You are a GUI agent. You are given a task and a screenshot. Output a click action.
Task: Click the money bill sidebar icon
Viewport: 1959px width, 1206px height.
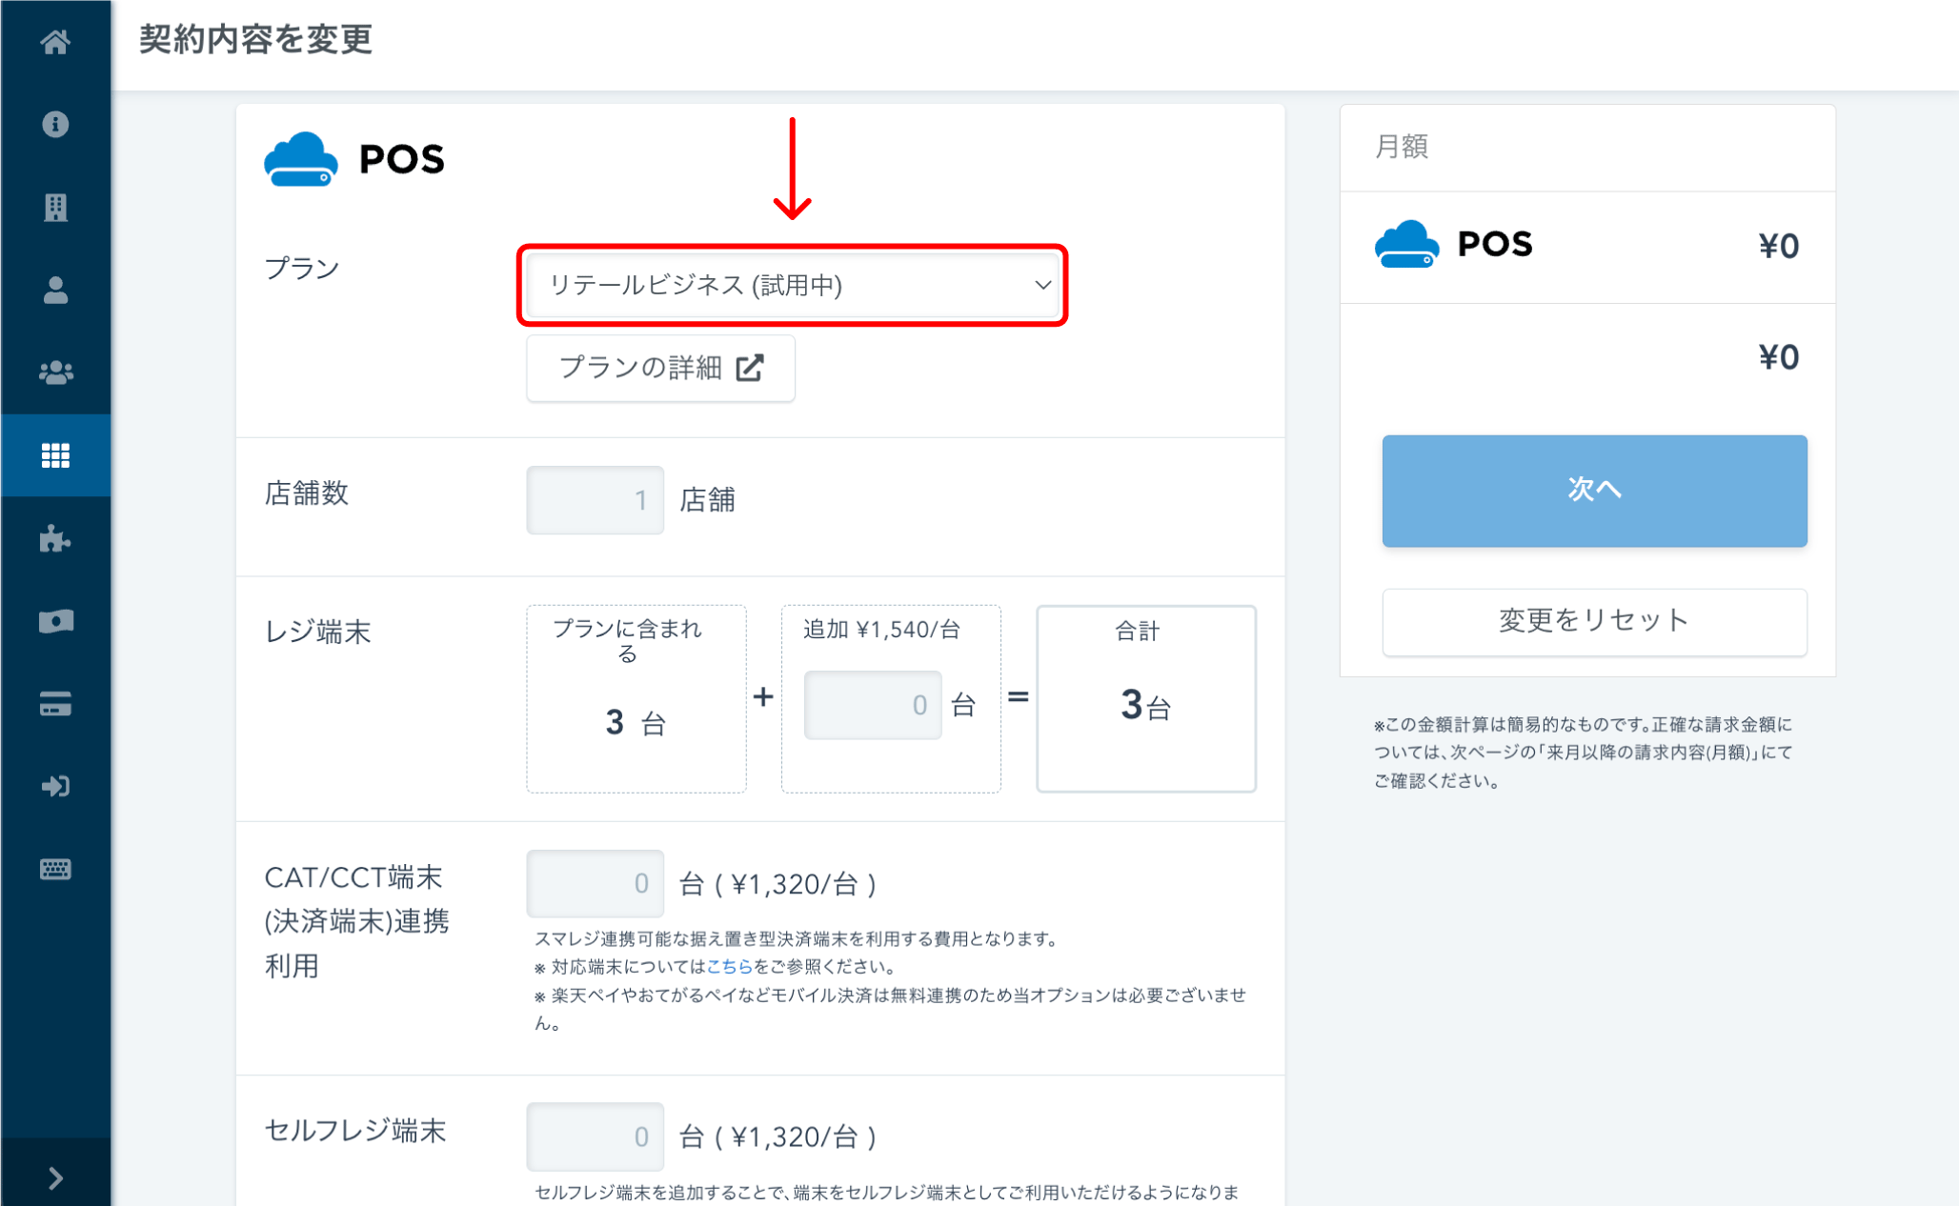[55, 621]
